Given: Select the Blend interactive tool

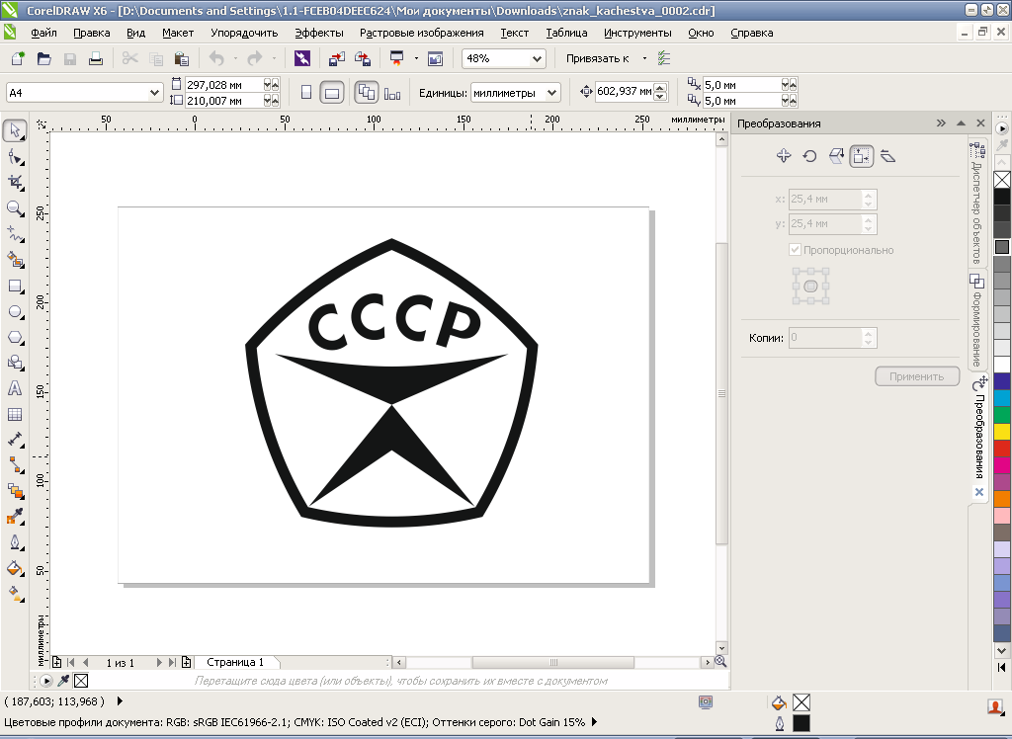Looking at the screenshot, I should (15, 491).
